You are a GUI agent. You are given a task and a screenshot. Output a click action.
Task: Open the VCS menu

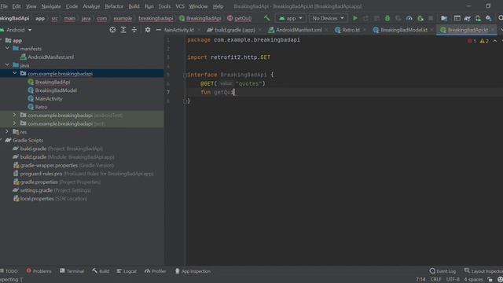coord(180,6)
